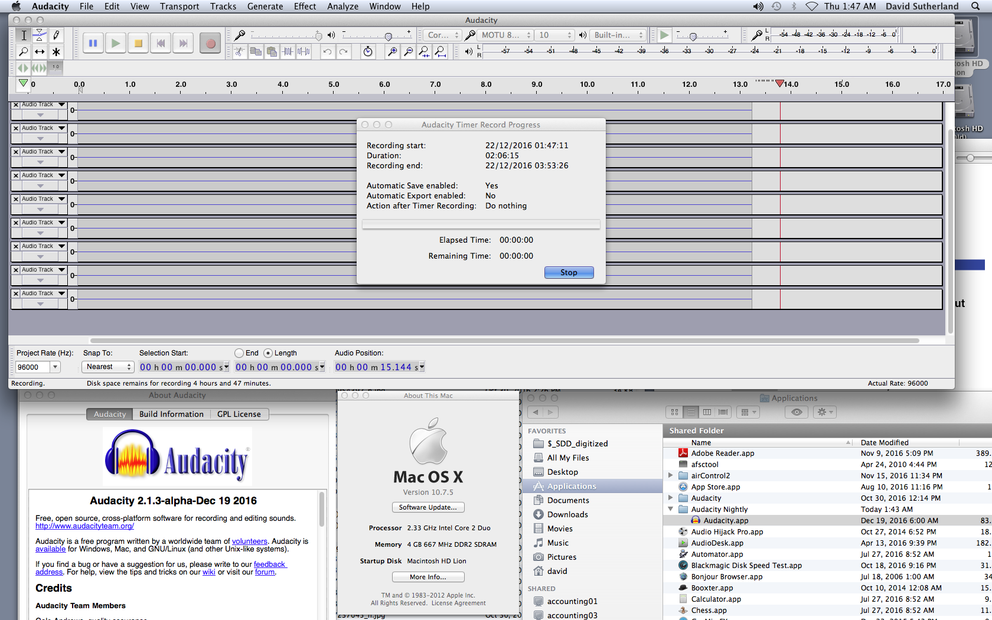This screenshot has height=620, width=992.
Task: Click the horizontal scrollbar below tracks
Action: (x=504, y=341)
